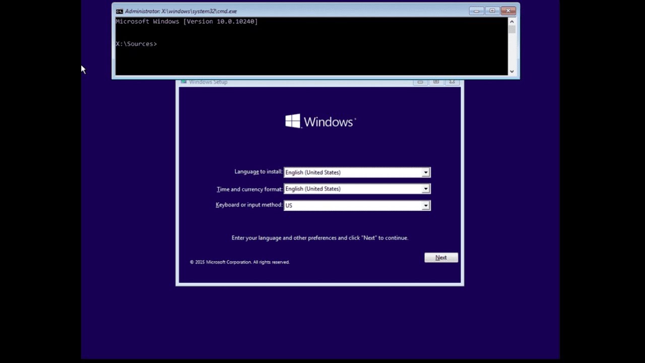Maximize the Command Prompt window
This screenshot has width=645, height=363.
click(x=491, y=11)
